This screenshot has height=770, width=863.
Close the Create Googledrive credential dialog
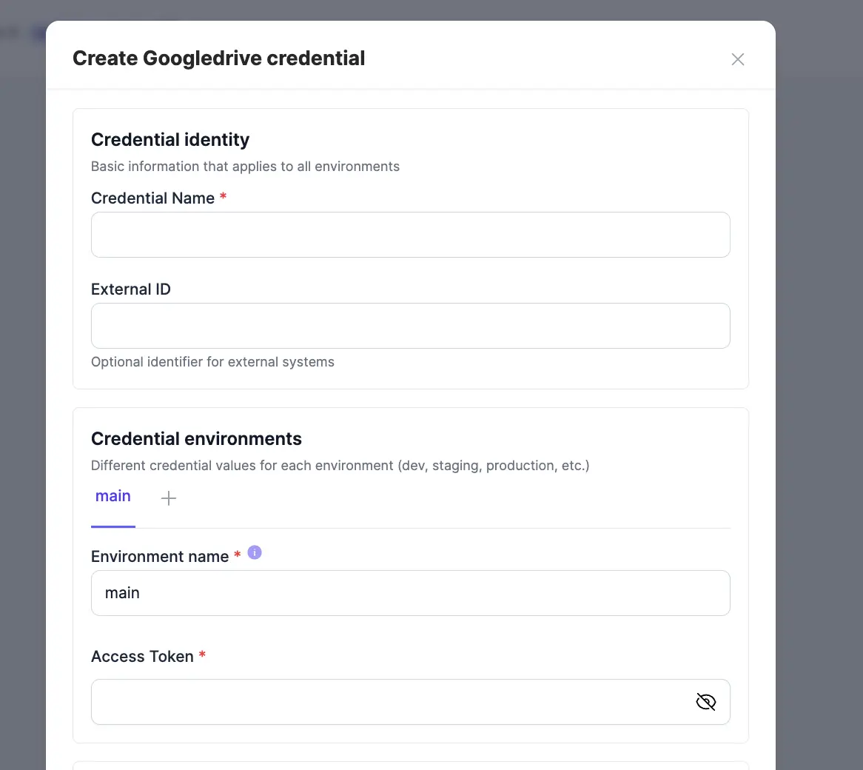coord(737,59)
